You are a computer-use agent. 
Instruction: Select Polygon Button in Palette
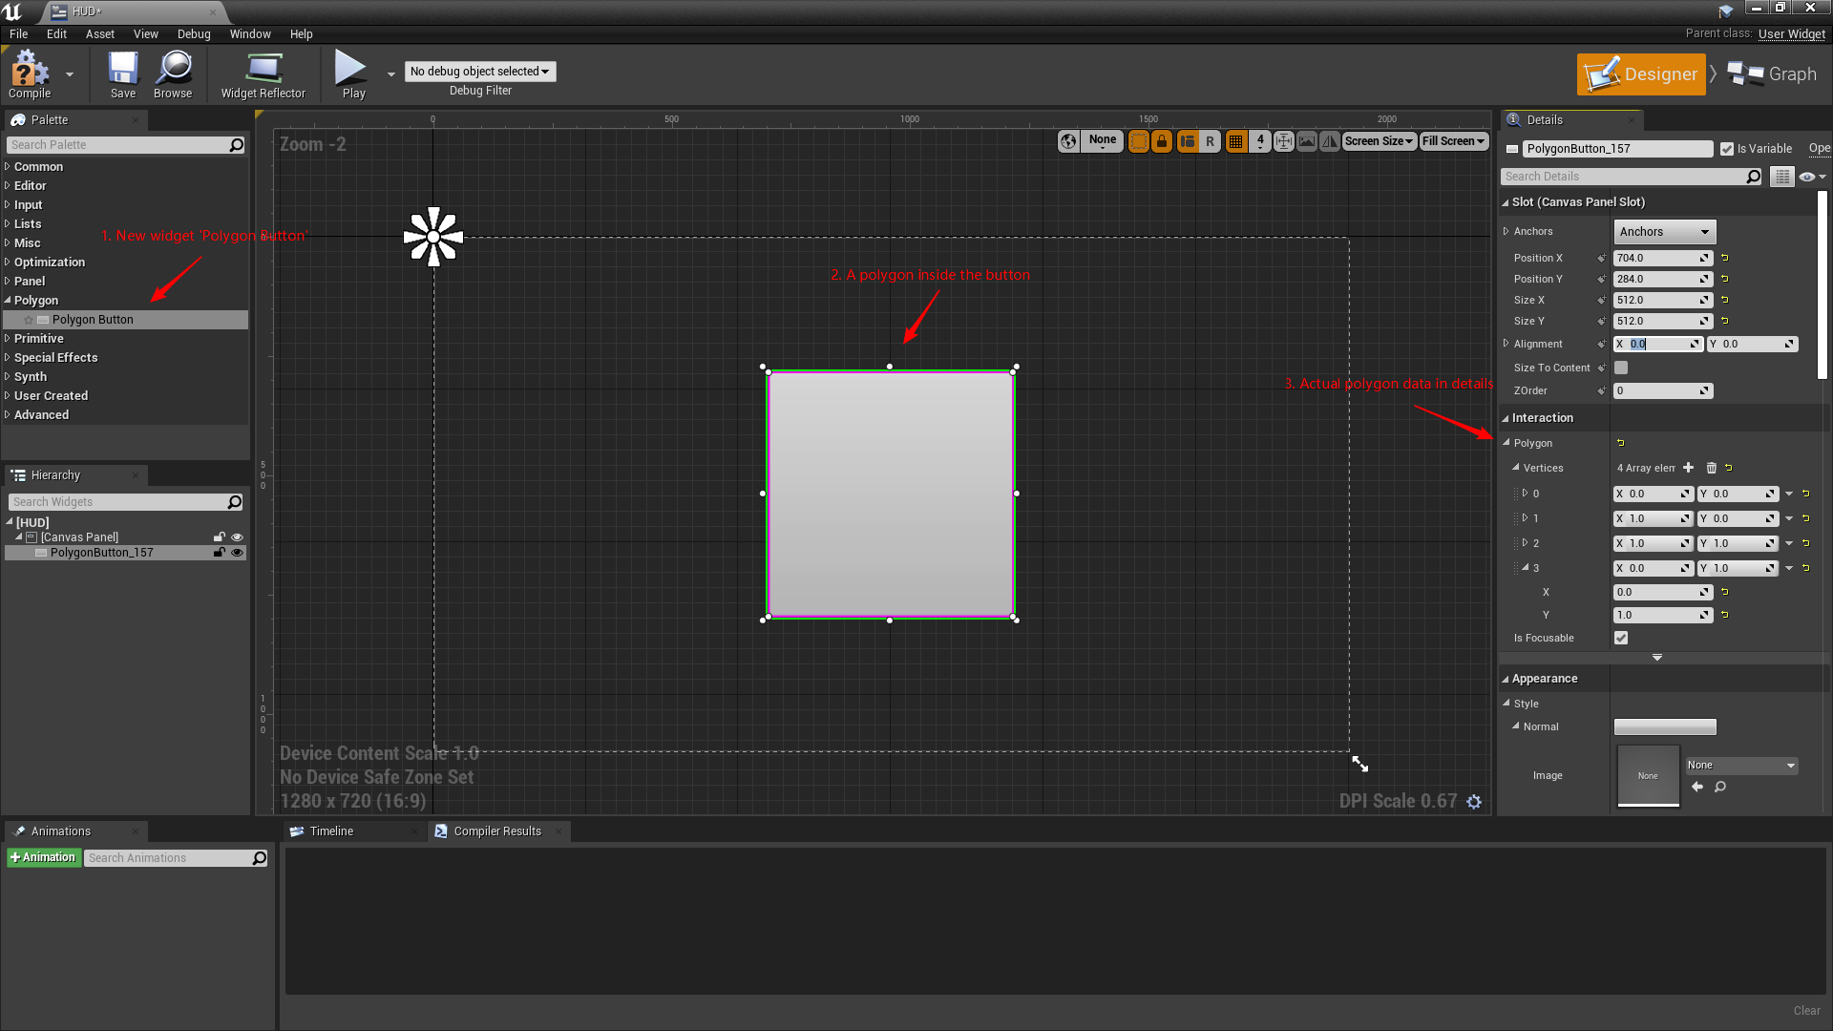125,320
